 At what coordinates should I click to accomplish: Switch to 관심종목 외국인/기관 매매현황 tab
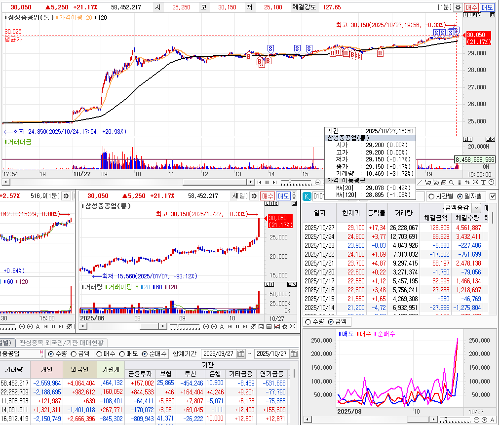(x=62, y=343)
